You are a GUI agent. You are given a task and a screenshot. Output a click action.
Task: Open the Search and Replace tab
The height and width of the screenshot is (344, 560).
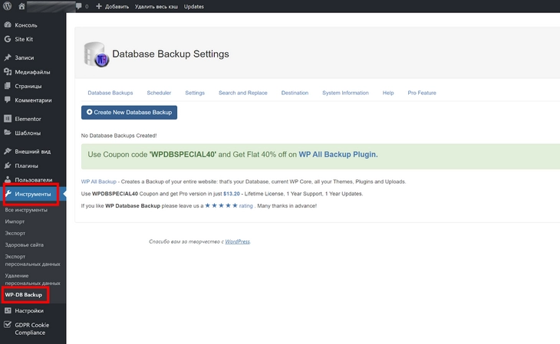point(242,93)
